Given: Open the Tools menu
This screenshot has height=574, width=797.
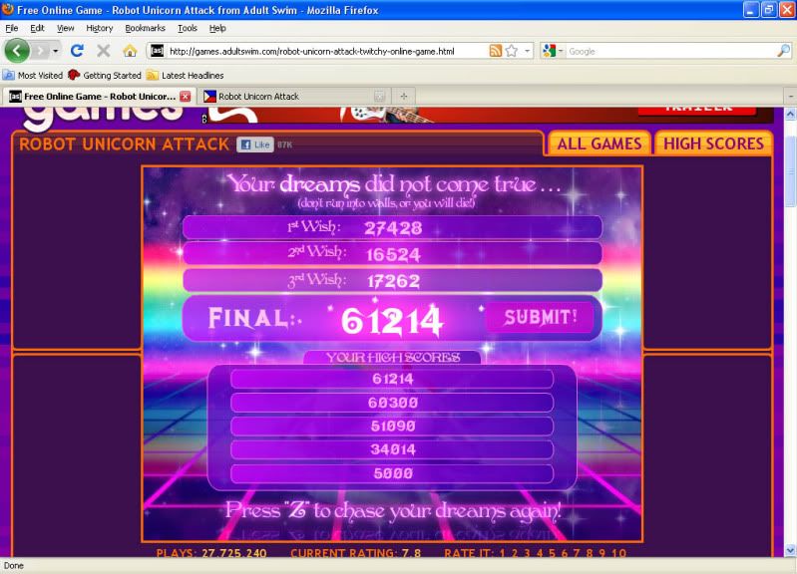Looking at the screenshot, I should point(188,28).
